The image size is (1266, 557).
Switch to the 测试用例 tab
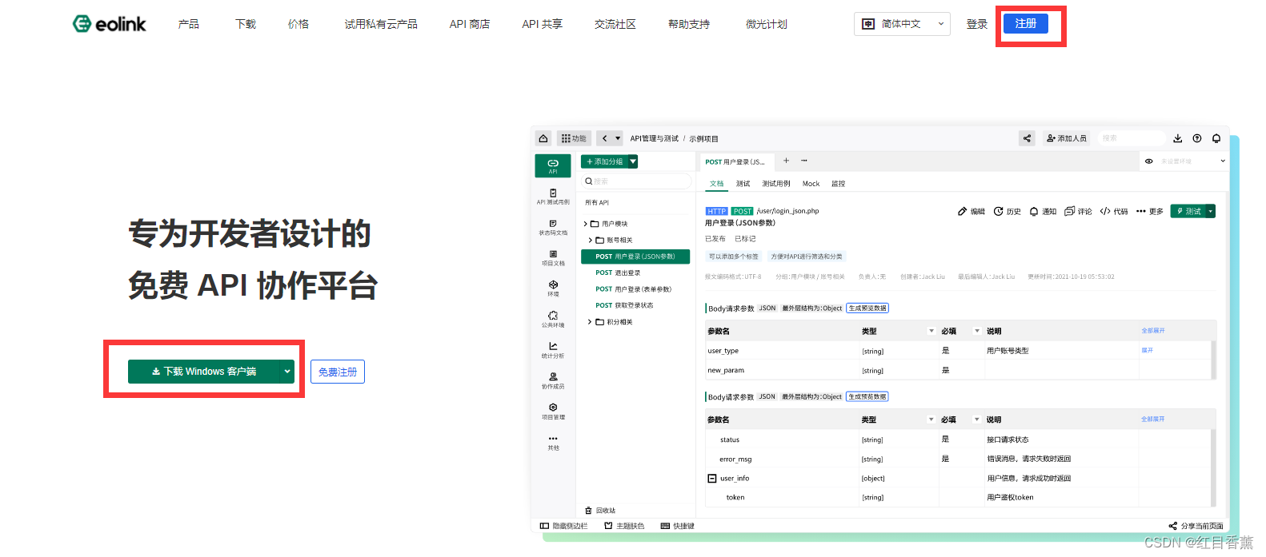776,184
